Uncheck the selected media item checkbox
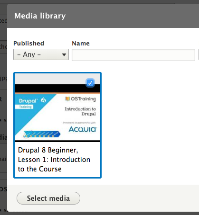The image size is (199, 215). pyautogui.click(x=90, y=83)
